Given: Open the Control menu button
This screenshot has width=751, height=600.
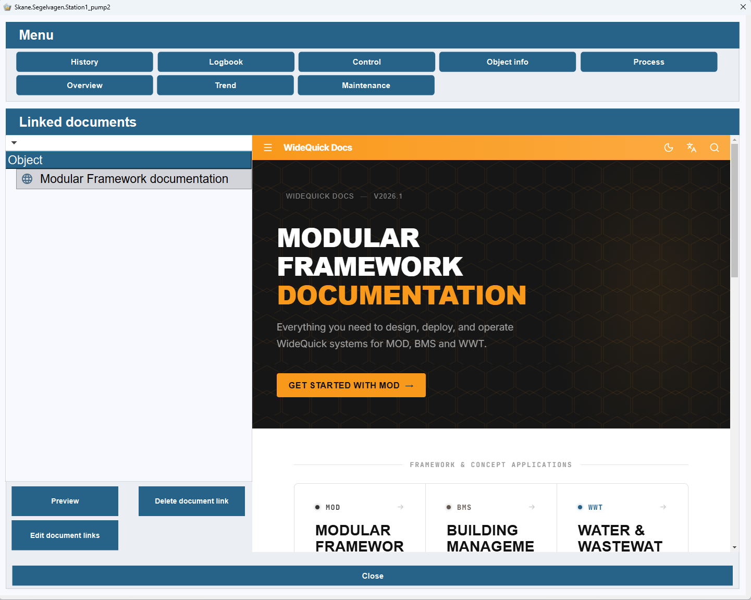Looking at the screenshot, I should coord(366,62).
